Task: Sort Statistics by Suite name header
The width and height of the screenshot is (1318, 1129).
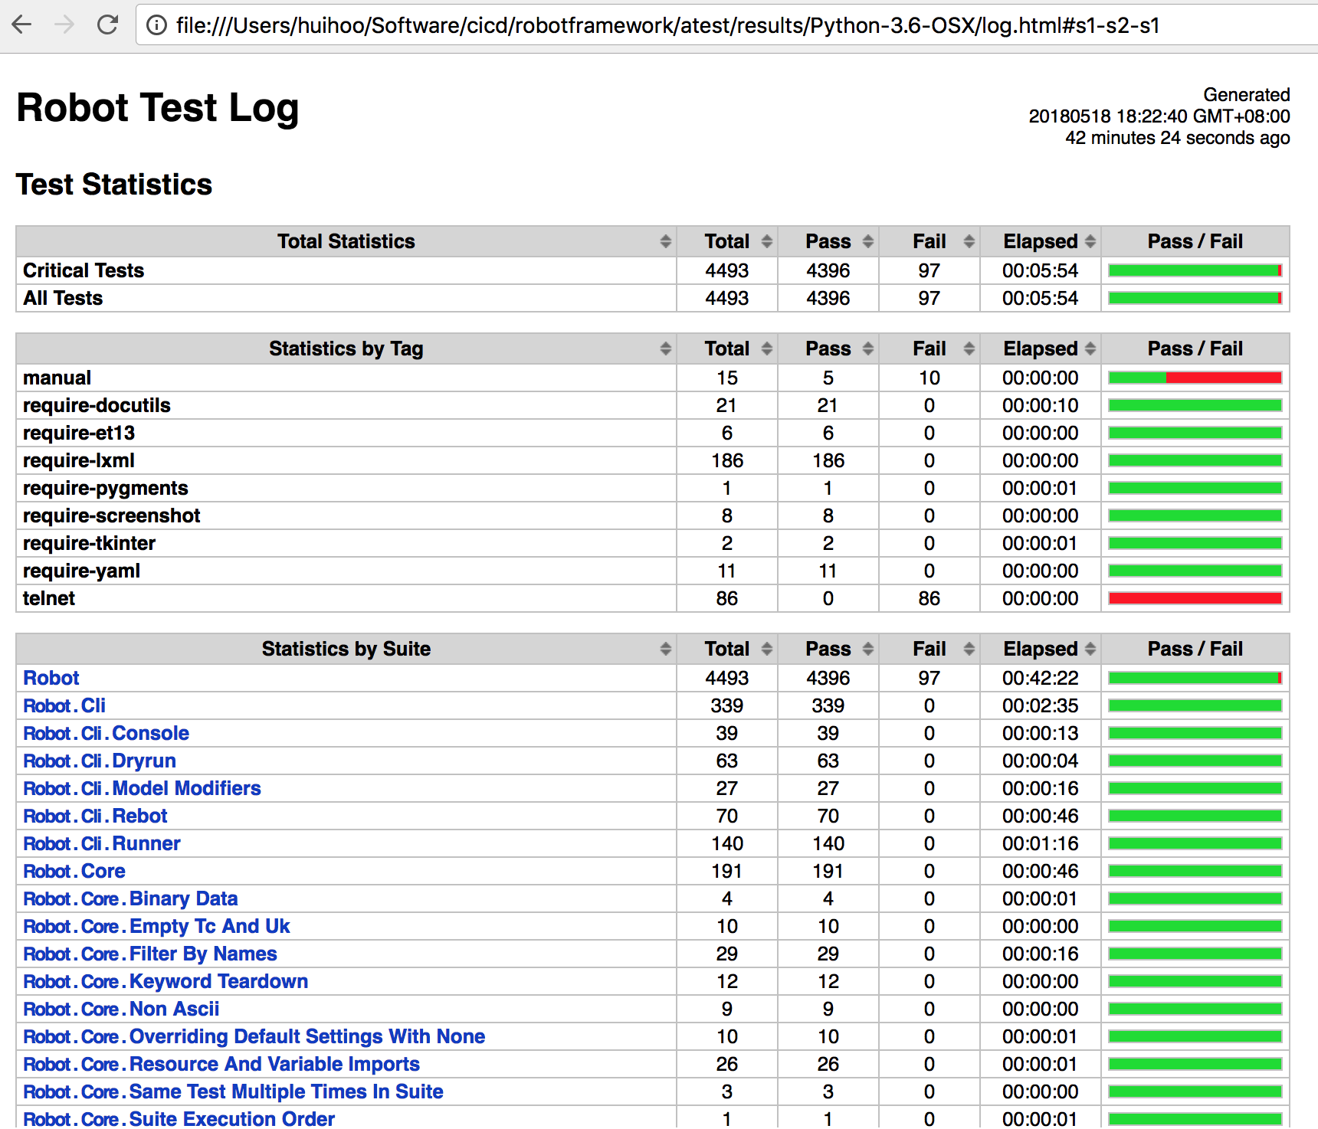Action: (x=346, y=650)
